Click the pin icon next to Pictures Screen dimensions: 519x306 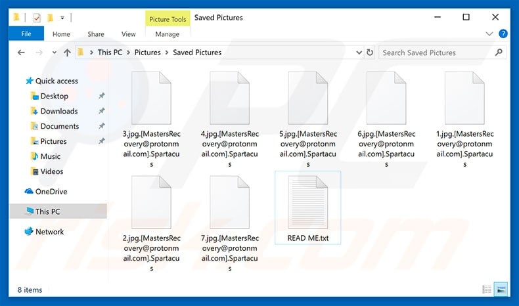(102, 141)
